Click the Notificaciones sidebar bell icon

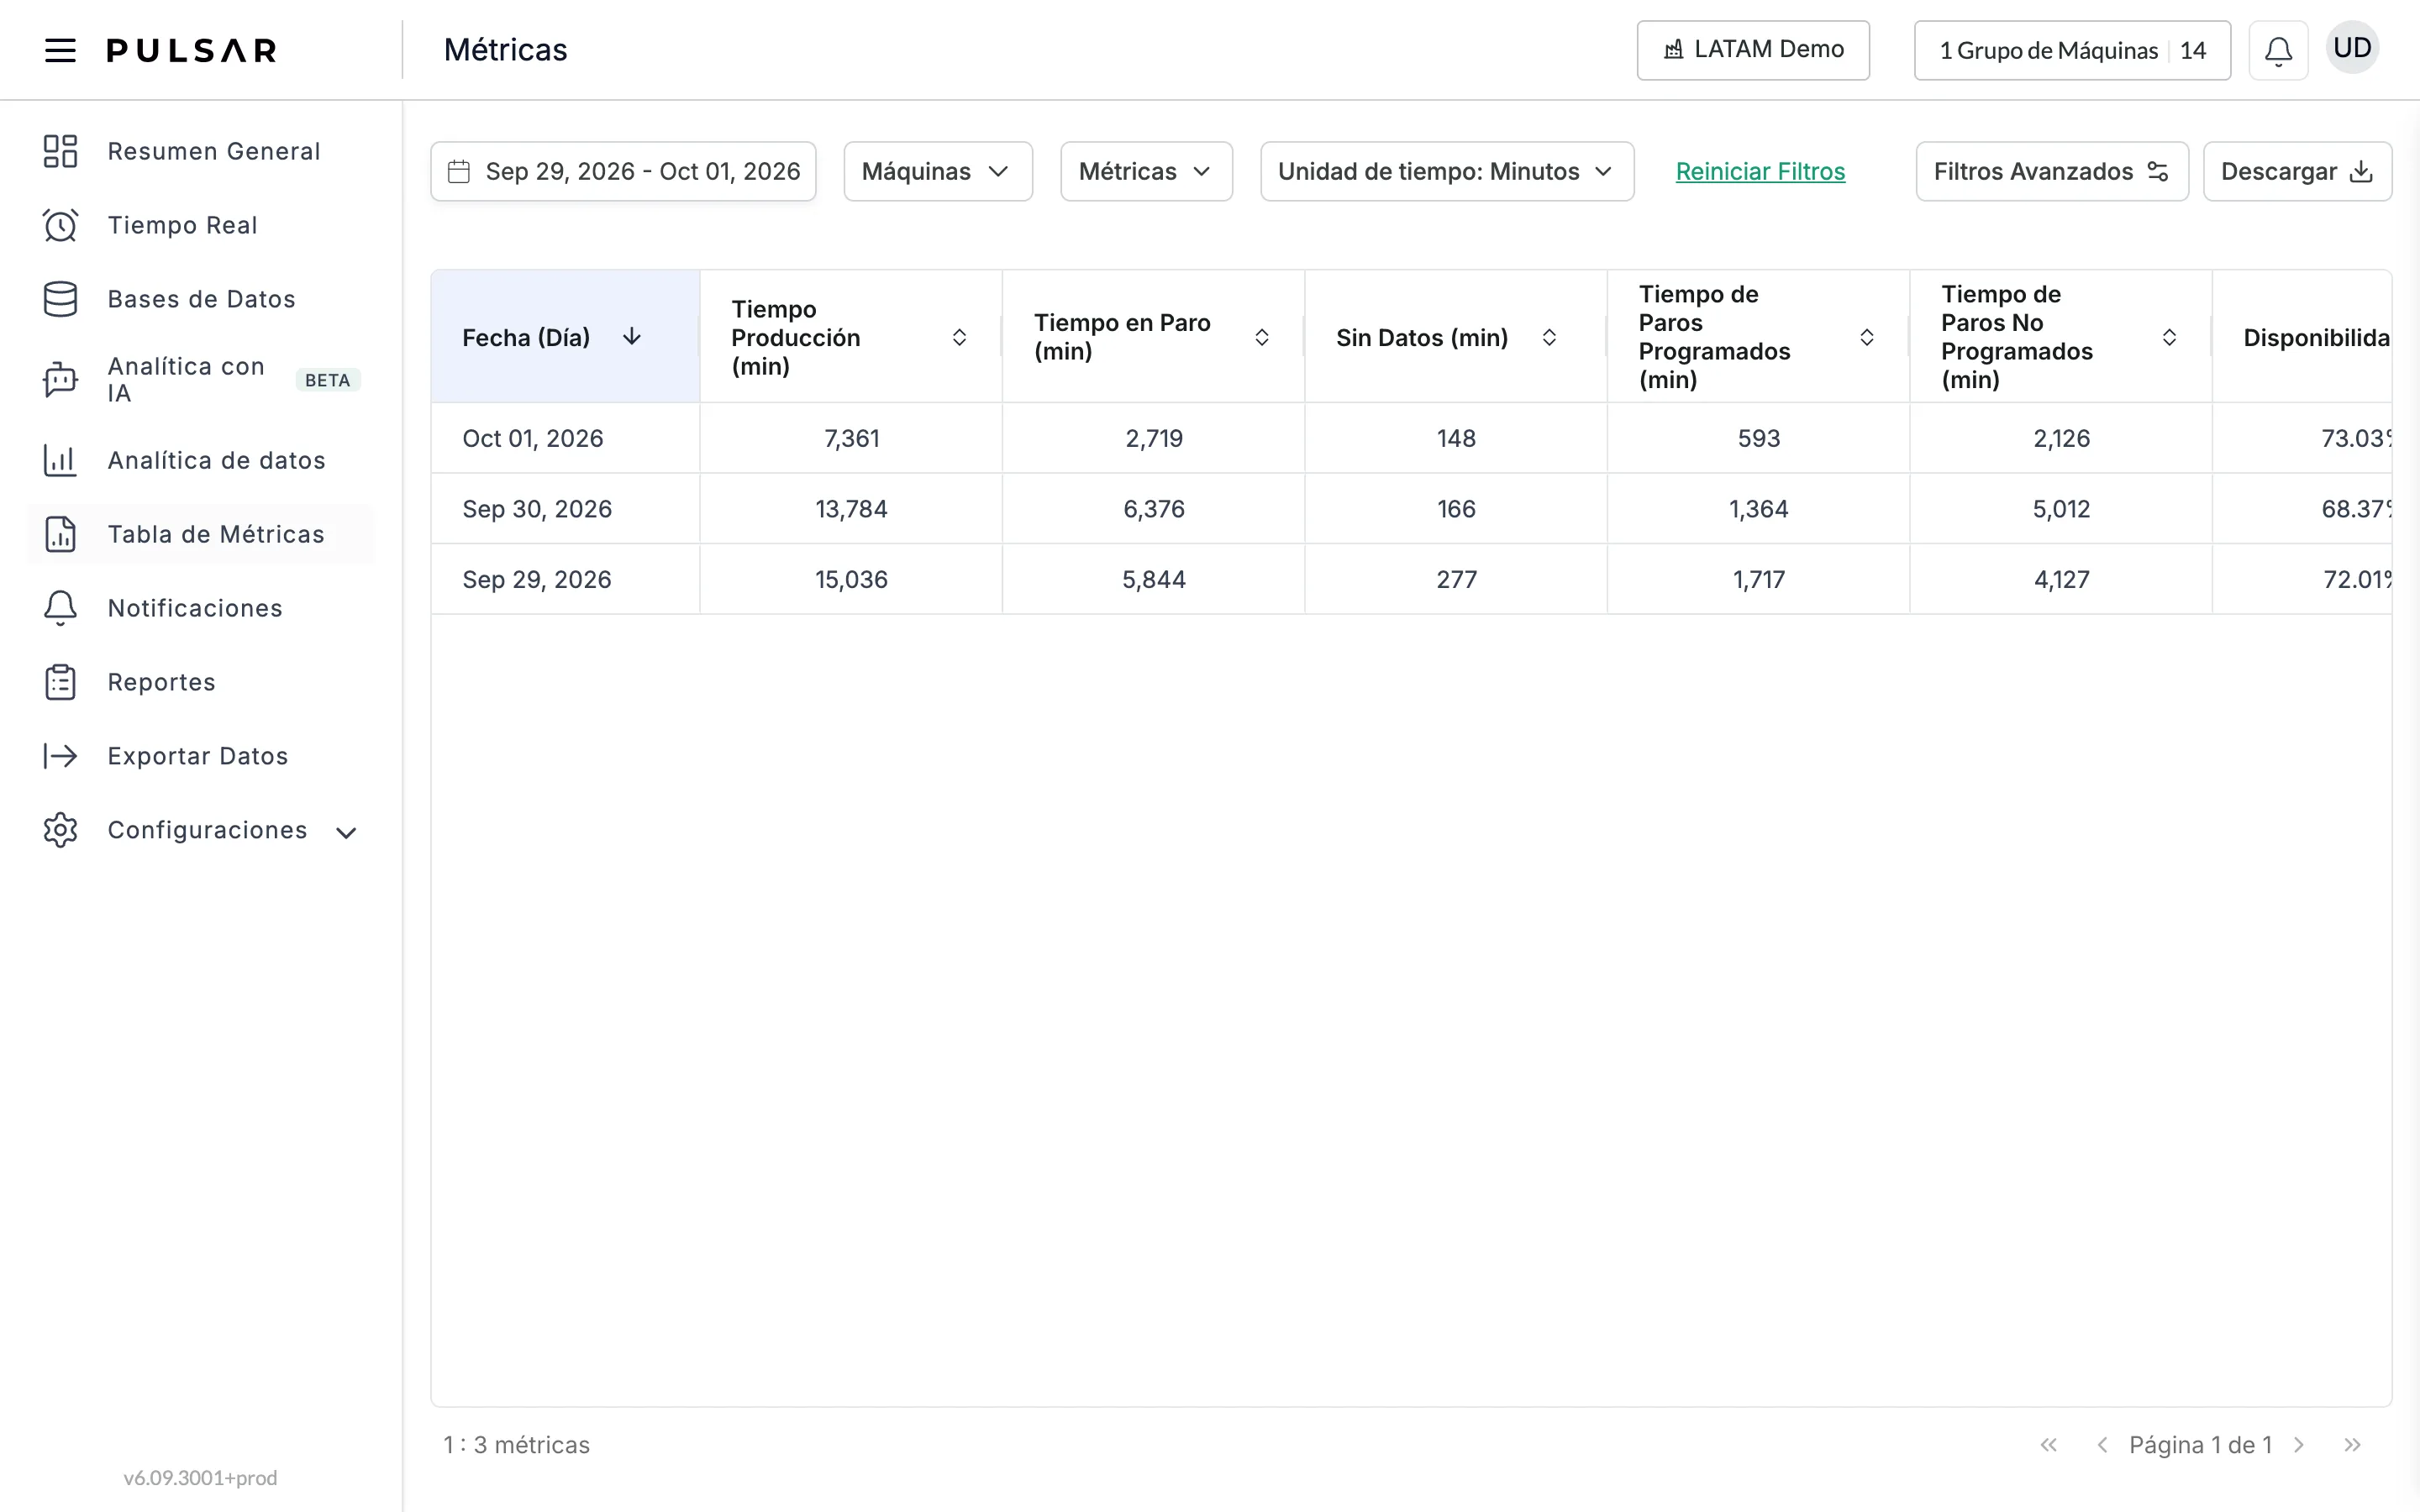pos(60,608)
